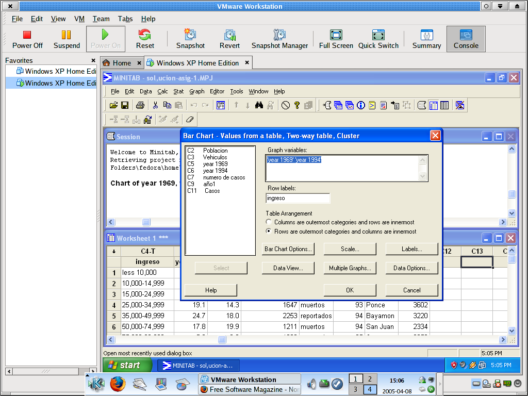Click the Session horizontal scrollbar thumb
The image size is (528, 396).
[x=146, y=222]
